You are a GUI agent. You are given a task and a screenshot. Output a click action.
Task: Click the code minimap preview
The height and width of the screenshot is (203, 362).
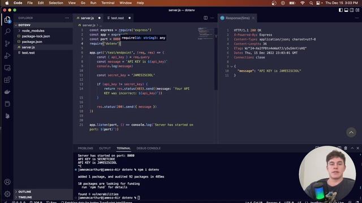[205, 33]
